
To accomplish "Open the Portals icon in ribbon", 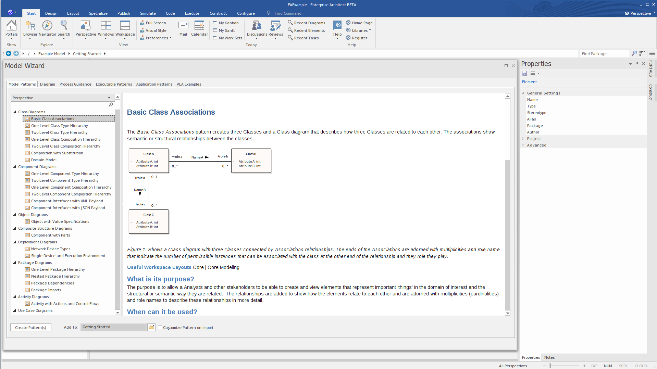I will point(11,26).
